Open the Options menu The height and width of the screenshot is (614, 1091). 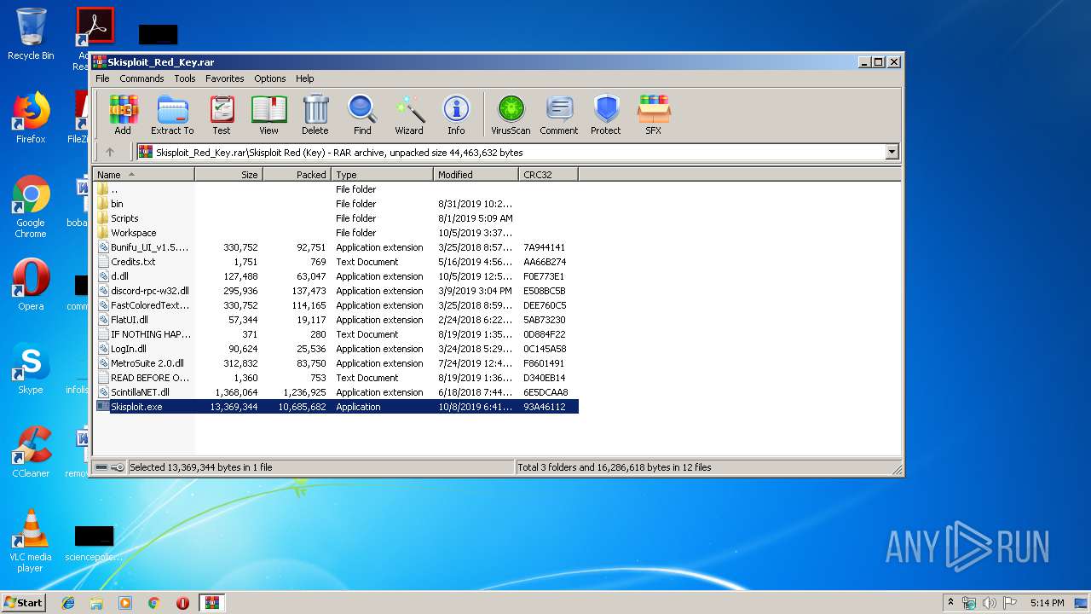[x=270, y=78]
